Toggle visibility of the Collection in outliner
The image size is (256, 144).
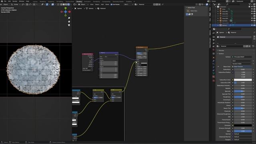tap(252, 7)
